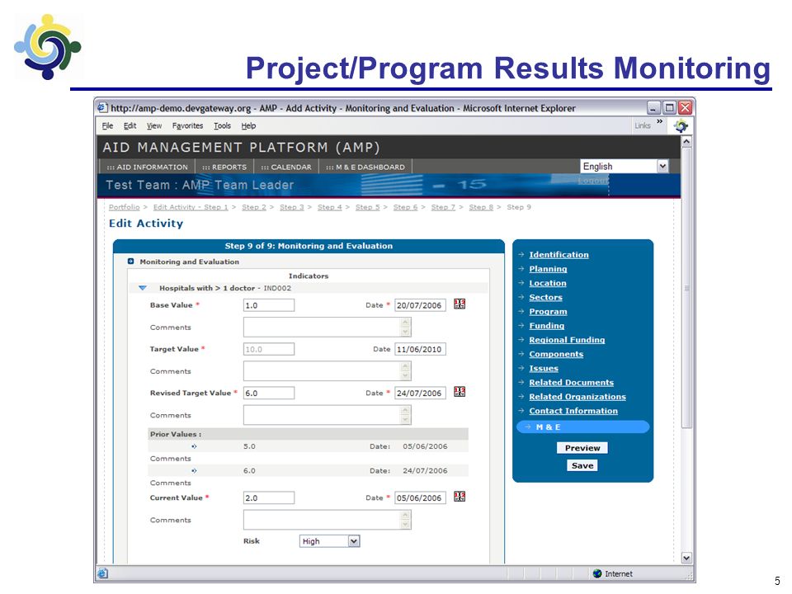This screenshot has width=792, height=594.
Task: Click the page scrollbar down arrow
Action: coord(686,558)
